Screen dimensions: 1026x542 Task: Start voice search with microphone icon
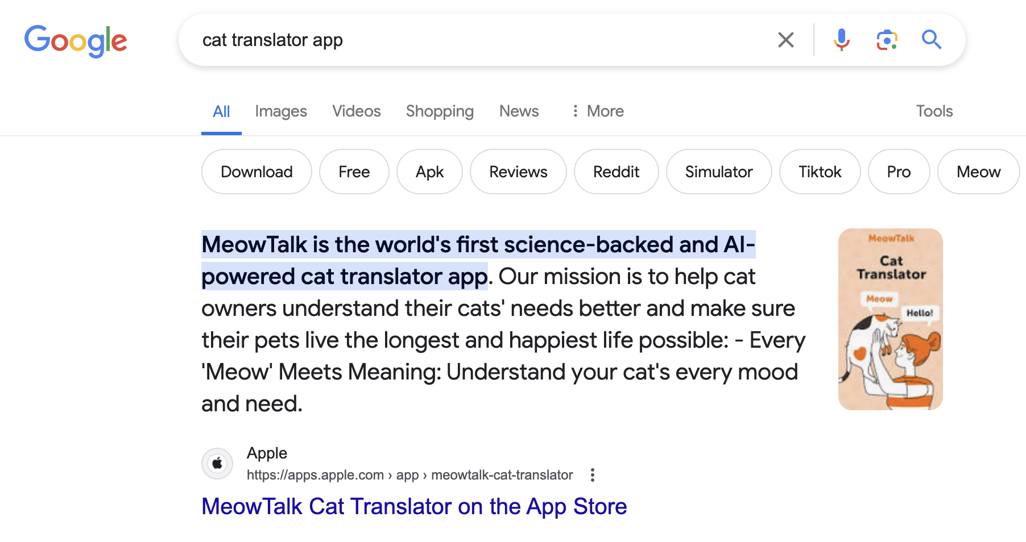click(841, 40)
